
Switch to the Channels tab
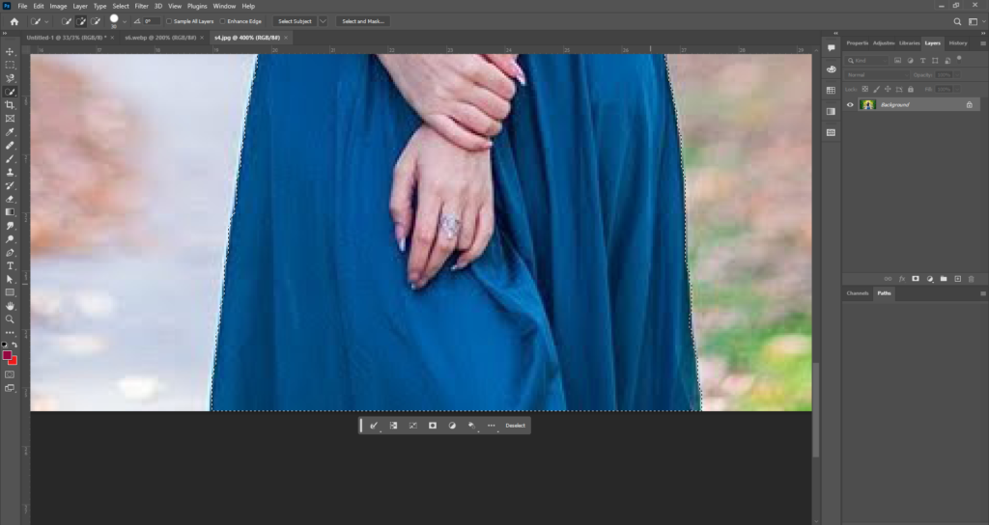pos(857,292)
